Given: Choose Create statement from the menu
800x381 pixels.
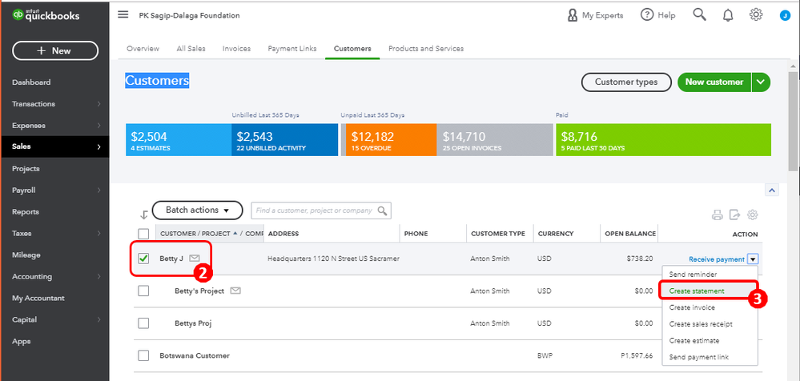Looking at the screenshot, I should coord(707,291).
